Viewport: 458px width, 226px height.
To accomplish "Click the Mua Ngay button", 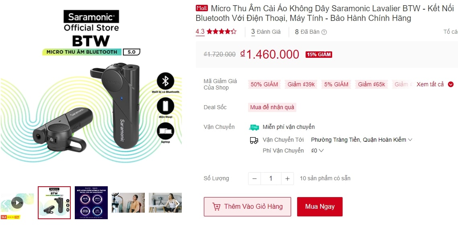I will (320, 207).
